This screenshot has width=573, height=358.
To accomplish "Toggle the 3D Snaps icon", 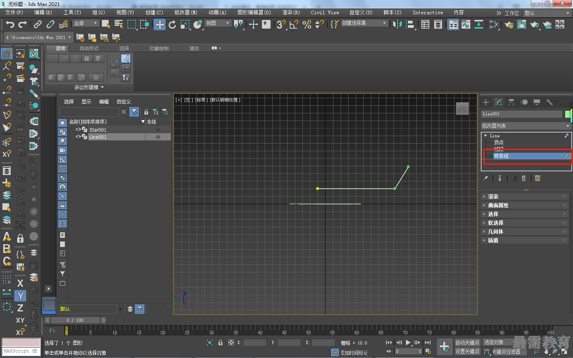I will 281,25.
